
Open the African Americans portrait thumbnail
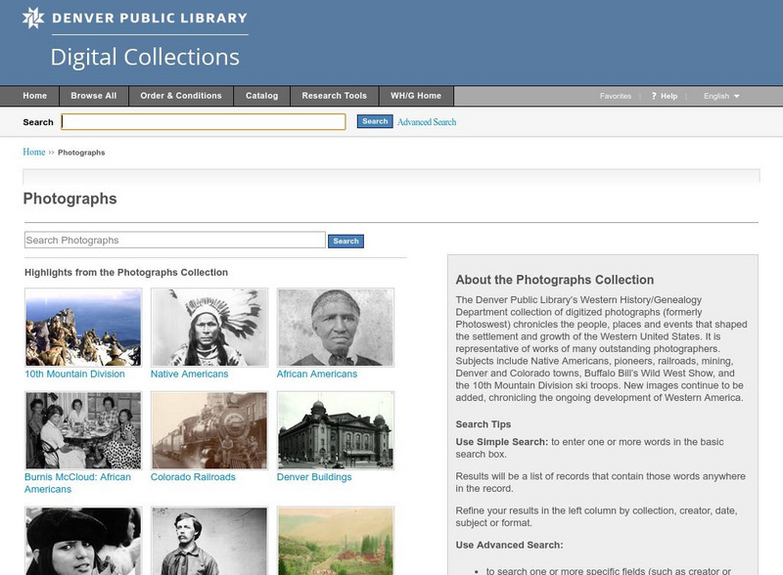336,328
